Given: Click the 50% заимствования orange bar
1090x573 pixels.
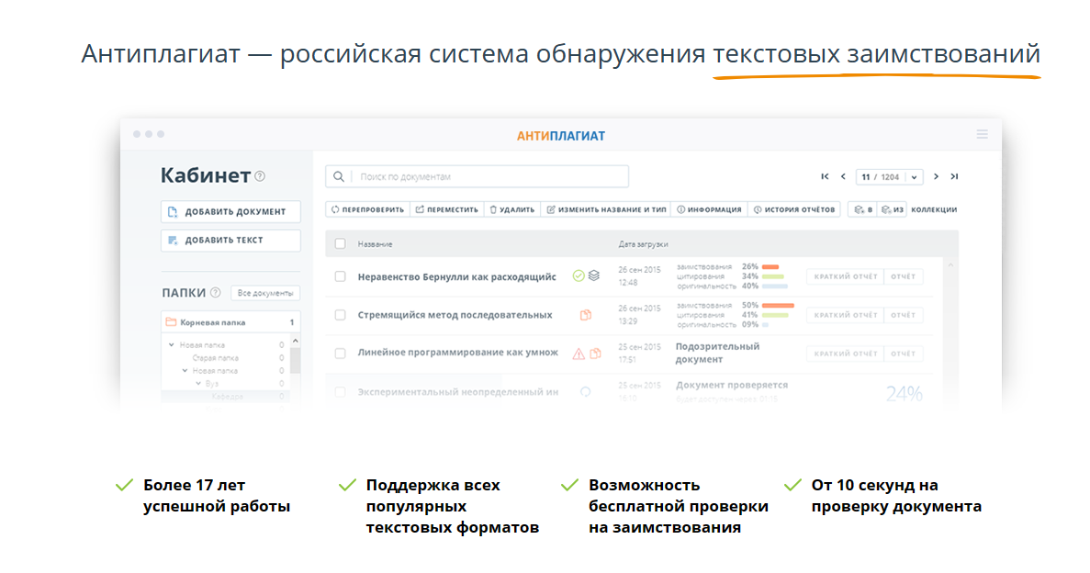Looking at the screenshot, I should pos(778,305).
